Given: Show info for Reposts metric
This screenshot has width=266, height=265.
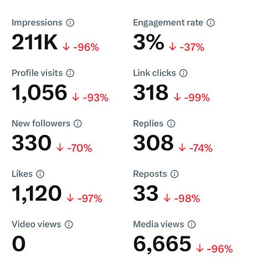Looking at the screenshot, I should (175, 174).
